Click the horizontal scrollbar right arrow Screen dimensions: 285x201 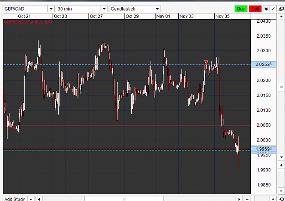(239, 199)
